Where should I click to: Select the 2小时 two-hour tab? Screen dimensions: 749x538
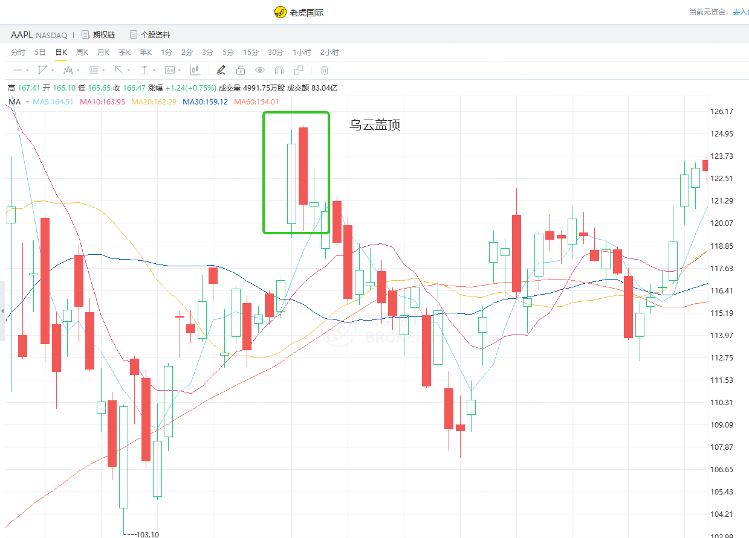tap(330, 53)
